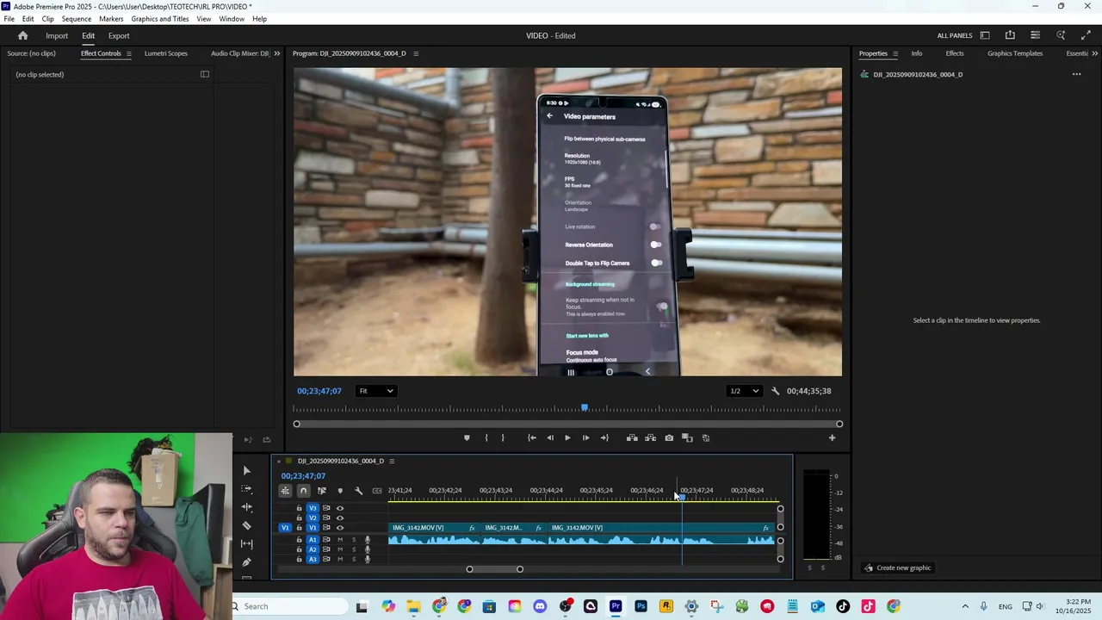Open the Quick Export share icon
The width and height of the screenshot is (1102, 620).
[1010, 35]
